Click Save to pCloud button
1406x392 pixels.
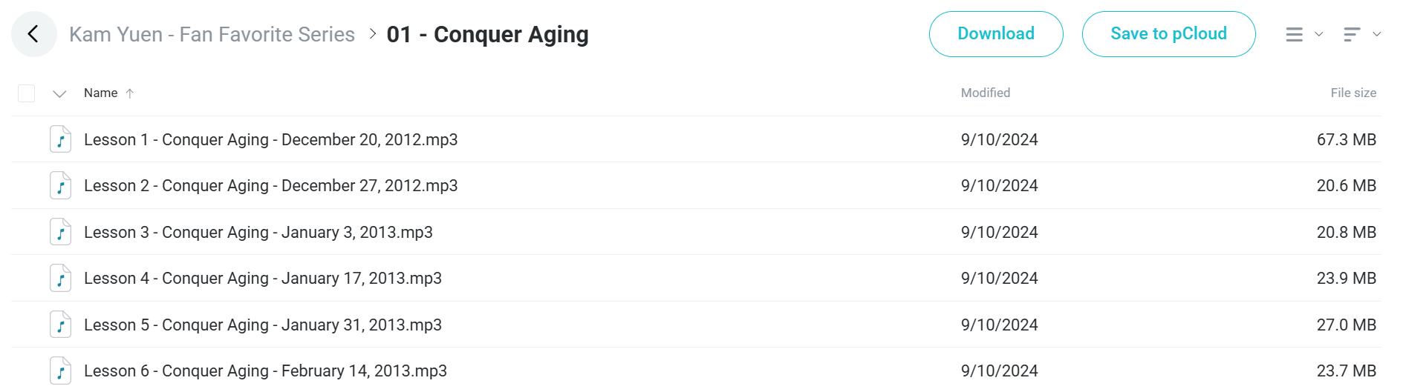point(1168,34)
